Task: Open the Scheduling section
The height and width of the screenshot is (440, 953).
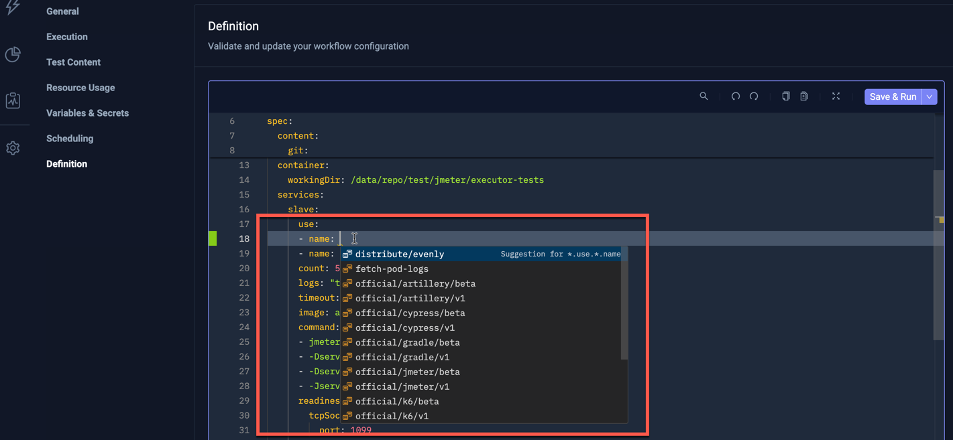Action: [71, 138]
